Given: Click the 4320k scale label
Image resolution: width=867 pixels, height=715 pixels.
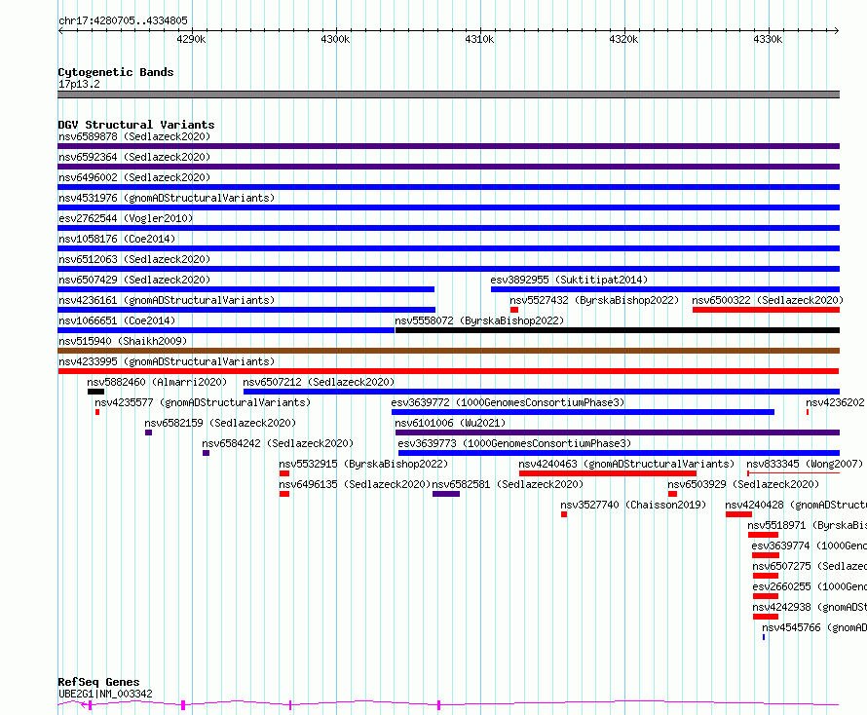Looking at the screenshot, I should [x=623, y=39].
